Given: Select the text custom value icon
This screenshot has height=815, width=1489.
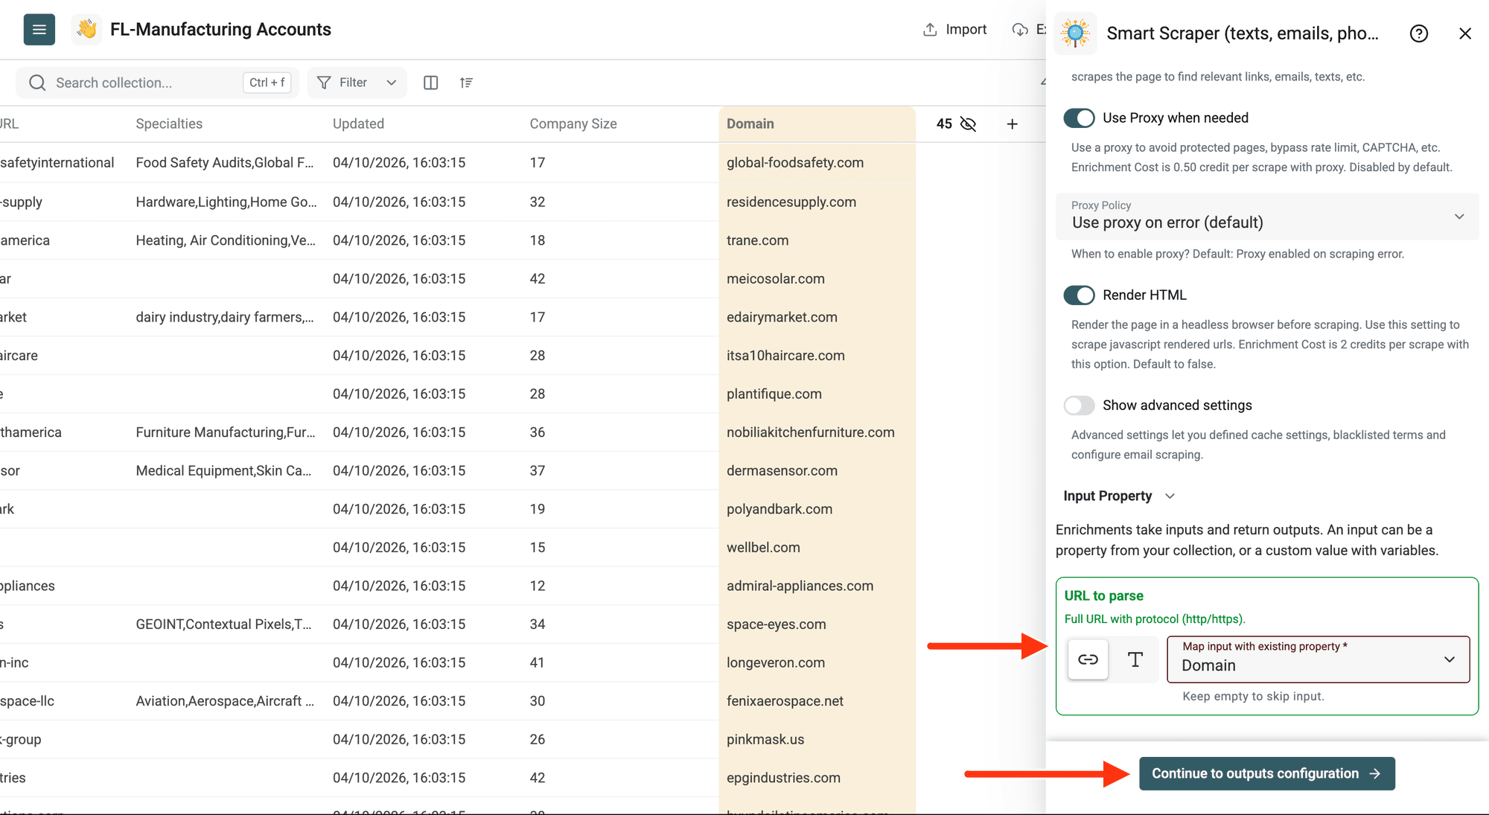Looking at the screenshot, I should click(x=1135, y=659).
